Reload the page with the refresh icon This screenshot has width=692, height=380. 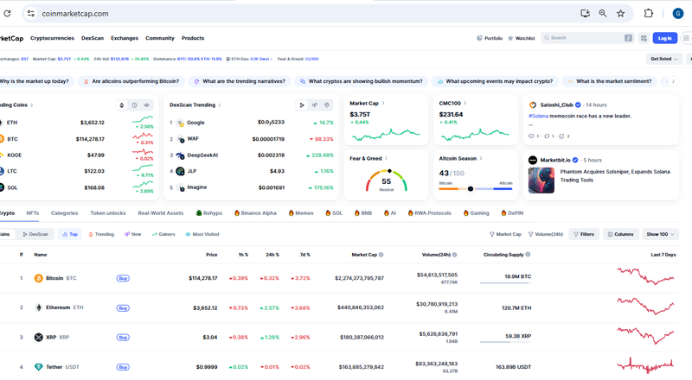[x=7, y=13]
